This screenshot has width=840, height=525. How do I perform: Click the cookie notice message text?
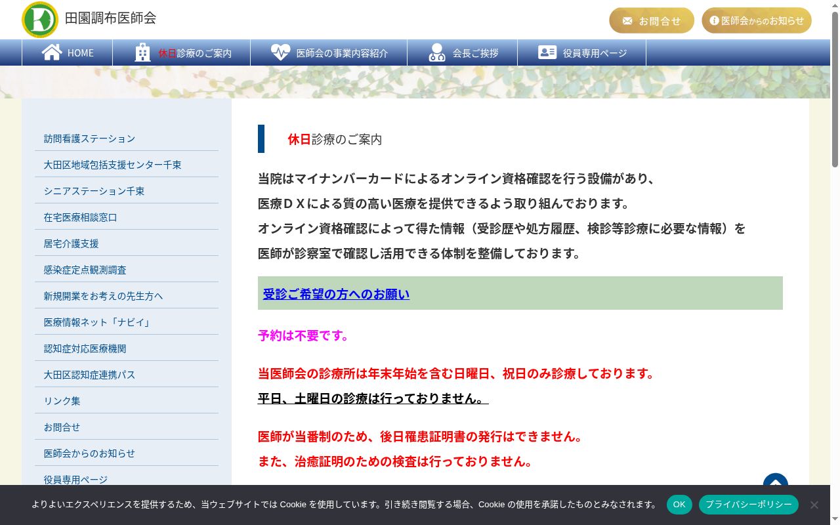coord(345,505)
